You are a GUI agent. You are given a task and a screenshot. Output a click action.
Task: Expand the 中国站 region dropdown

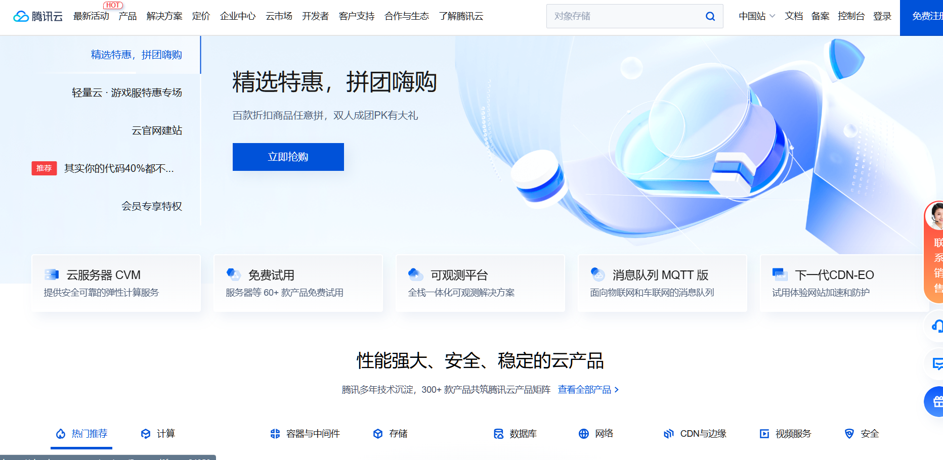click(x=757, y=16)
